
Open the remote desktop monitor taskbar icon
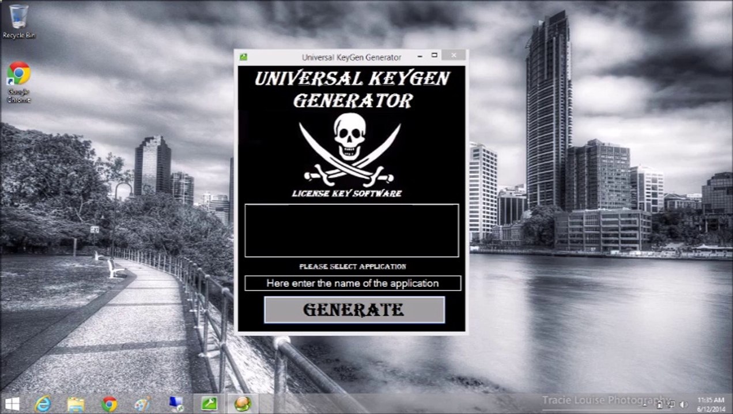(176, 404)
